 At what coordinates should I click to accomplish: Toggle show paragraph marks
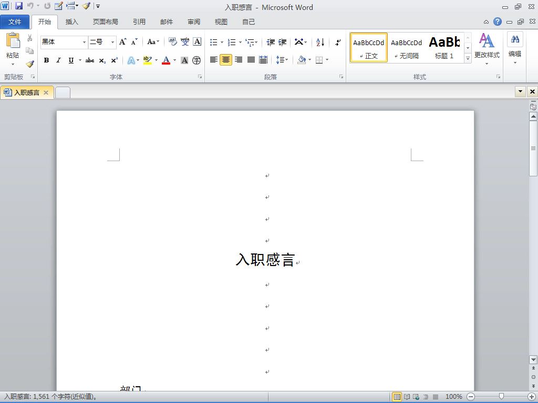[x=338, y=42]
